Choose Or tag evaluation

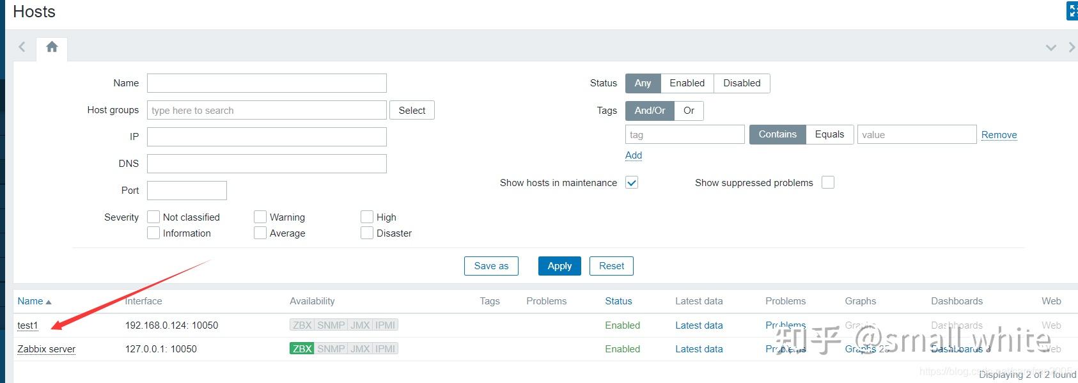point(689,111)
